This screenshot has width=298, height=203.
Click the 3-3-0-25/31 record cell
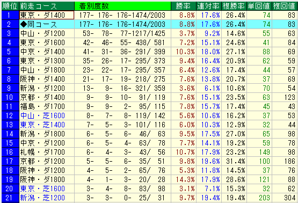122,198
